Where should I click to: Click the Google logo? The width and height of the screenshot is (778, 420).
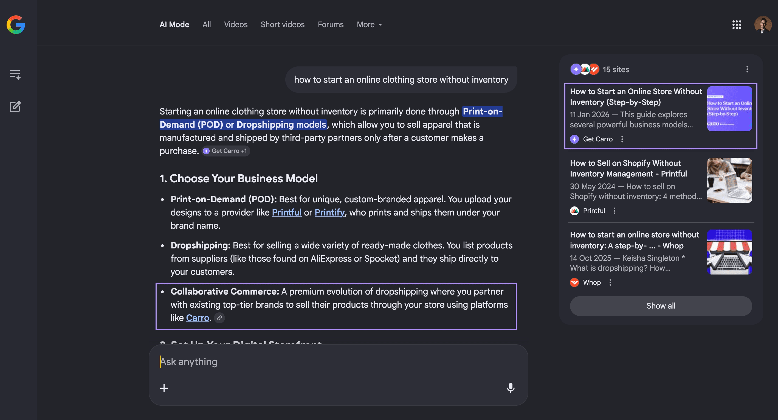[x=16, y=24]
